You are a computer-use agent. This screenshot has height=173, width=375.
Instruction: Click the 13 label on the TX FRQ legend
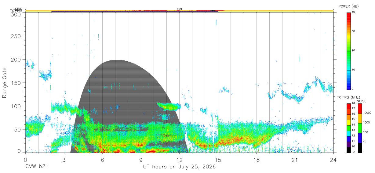(353, 130)
